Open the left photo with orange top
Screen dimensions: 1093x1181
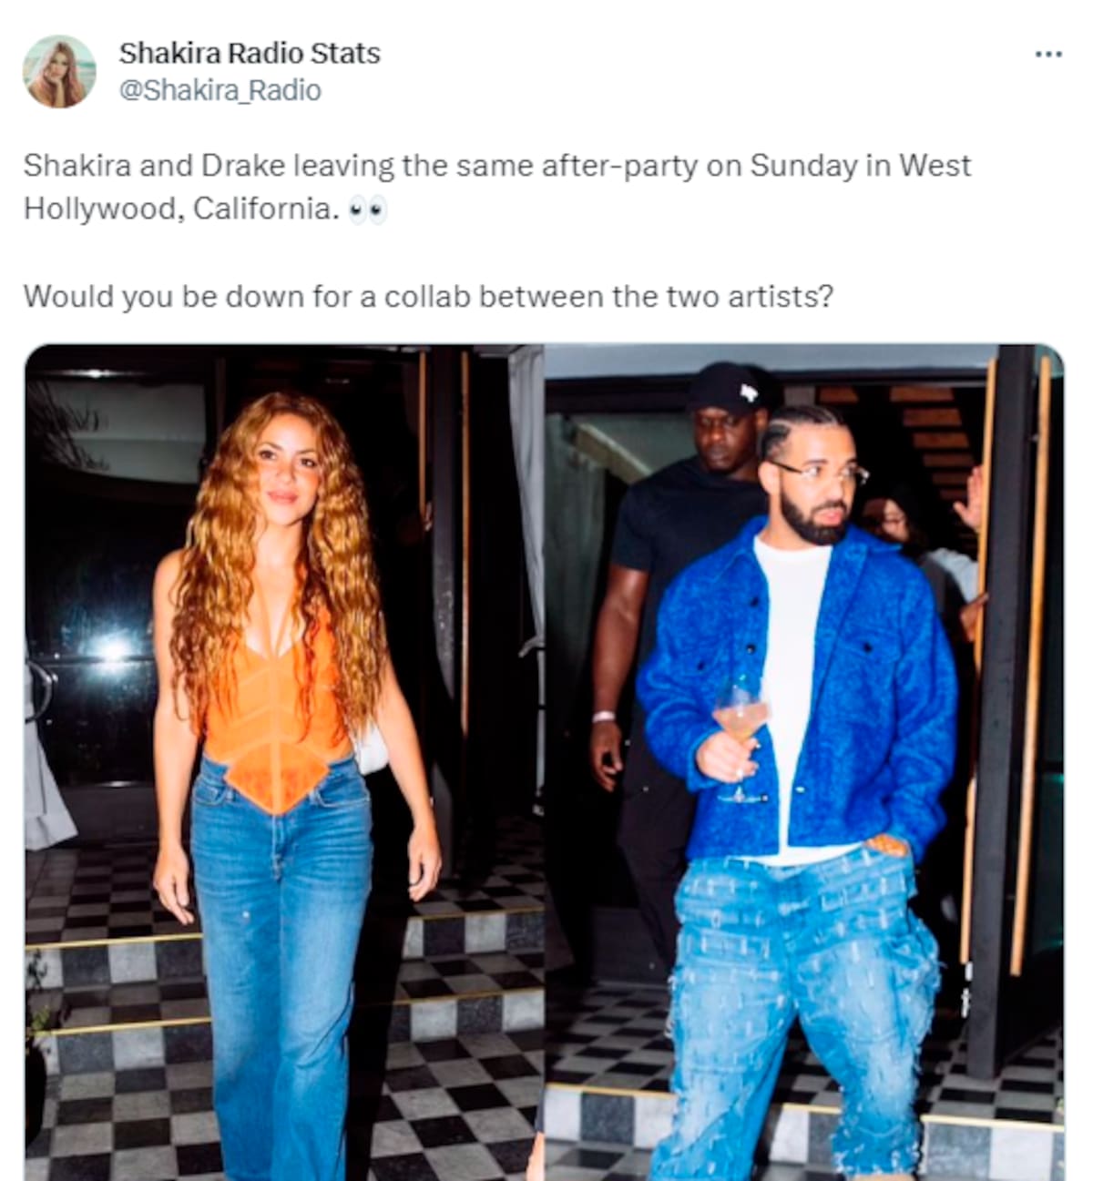[284, 762]
